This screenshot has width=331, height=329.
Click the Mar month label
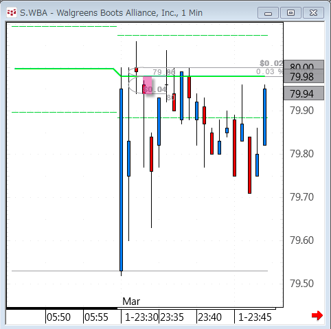tap(131, 302)
